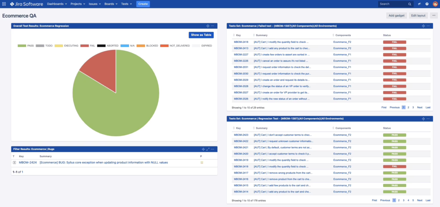This screenshot has height=207, width=440.
Task: Open the user profile avatar
Action: [434, 4]
